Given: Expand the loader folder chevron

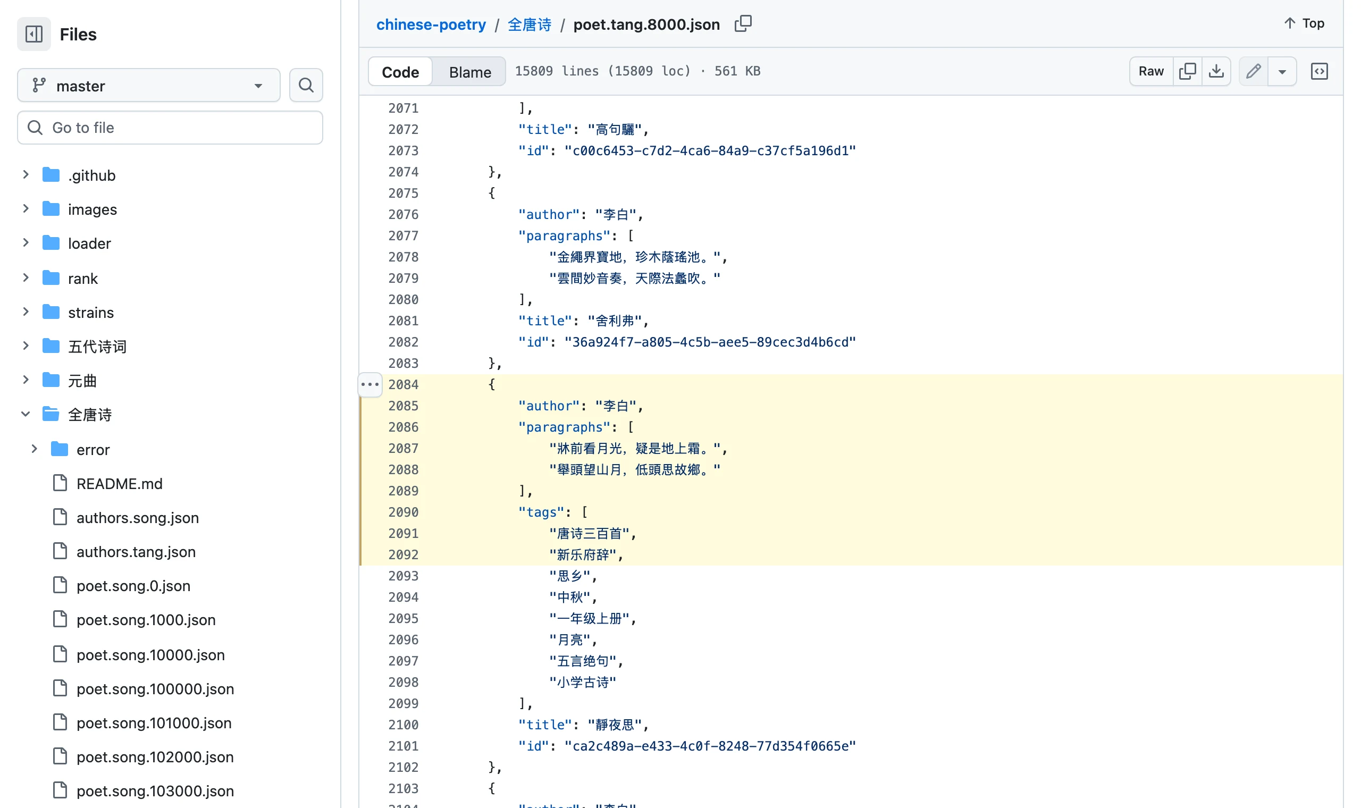Looking at the screenshot, I should pyautogui.click(x=26, y=243).
